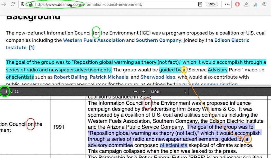Screen dimensions: 271x158
Task: Click the thumbs-up extension icon
Action: 255,5
